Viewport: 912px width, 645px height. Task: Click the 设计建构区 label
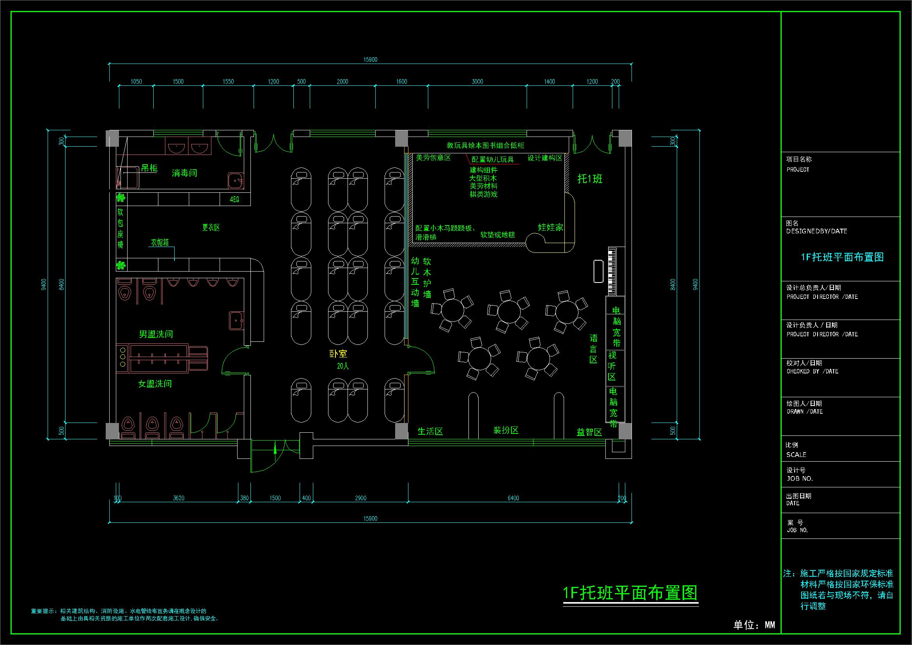(x=545, y=158)
